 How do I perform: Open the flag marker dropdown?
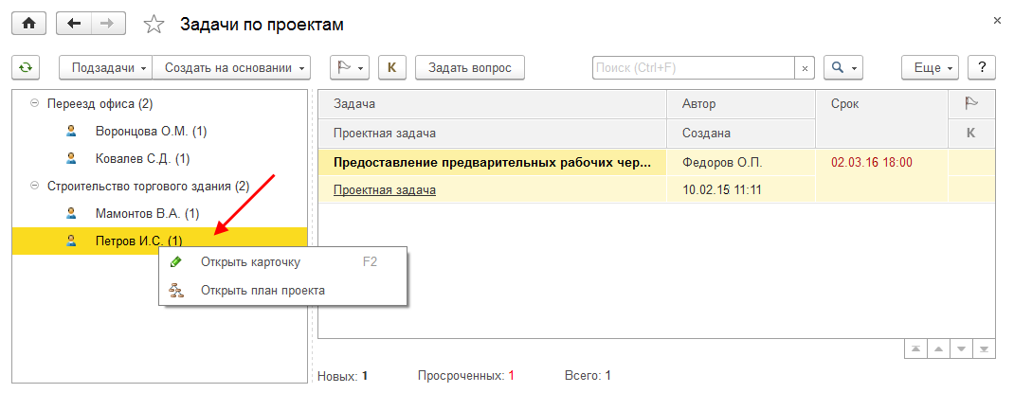point(350,68)
